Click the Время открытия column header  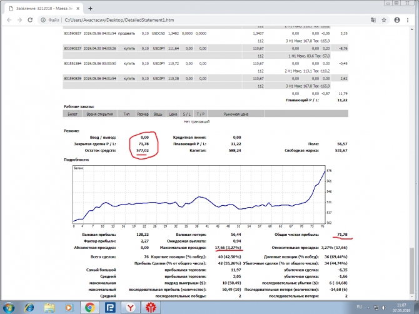click(99, 114)
